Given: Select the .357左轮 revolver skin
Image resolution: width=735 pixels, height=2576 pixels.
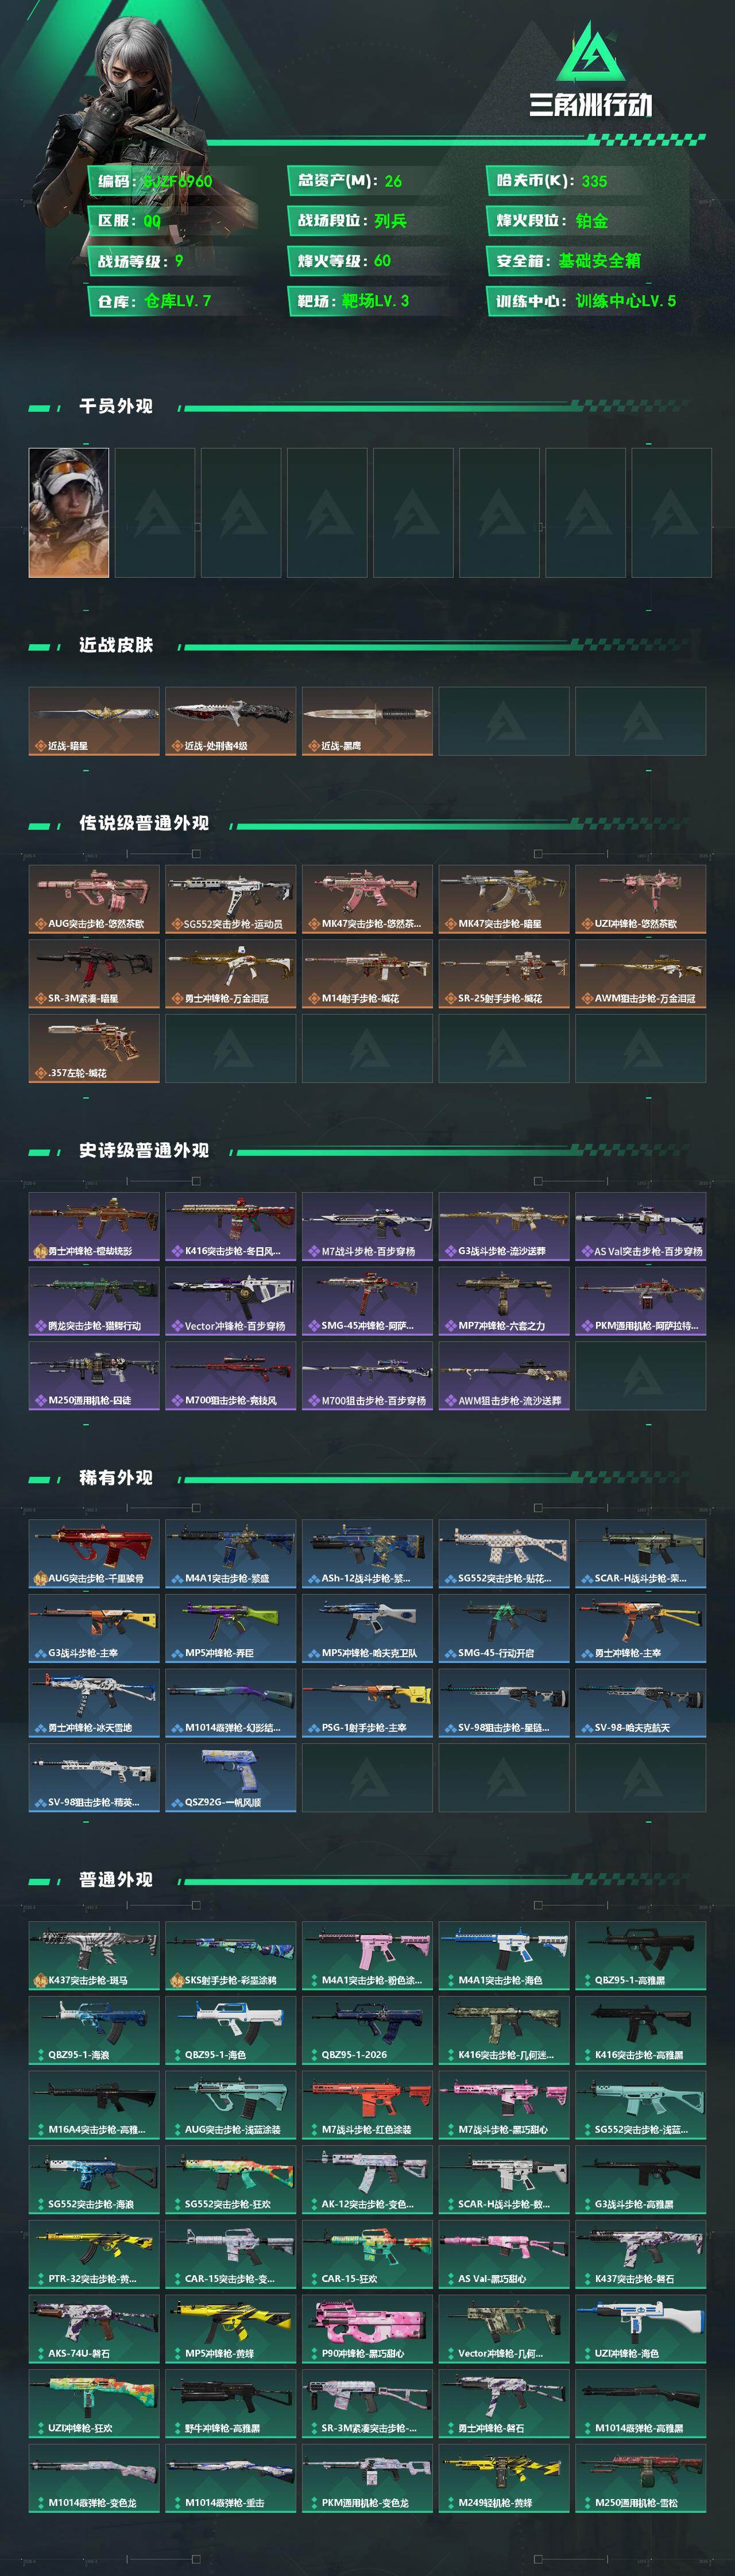Looking at the screenshot, I should pos(94,1048).
